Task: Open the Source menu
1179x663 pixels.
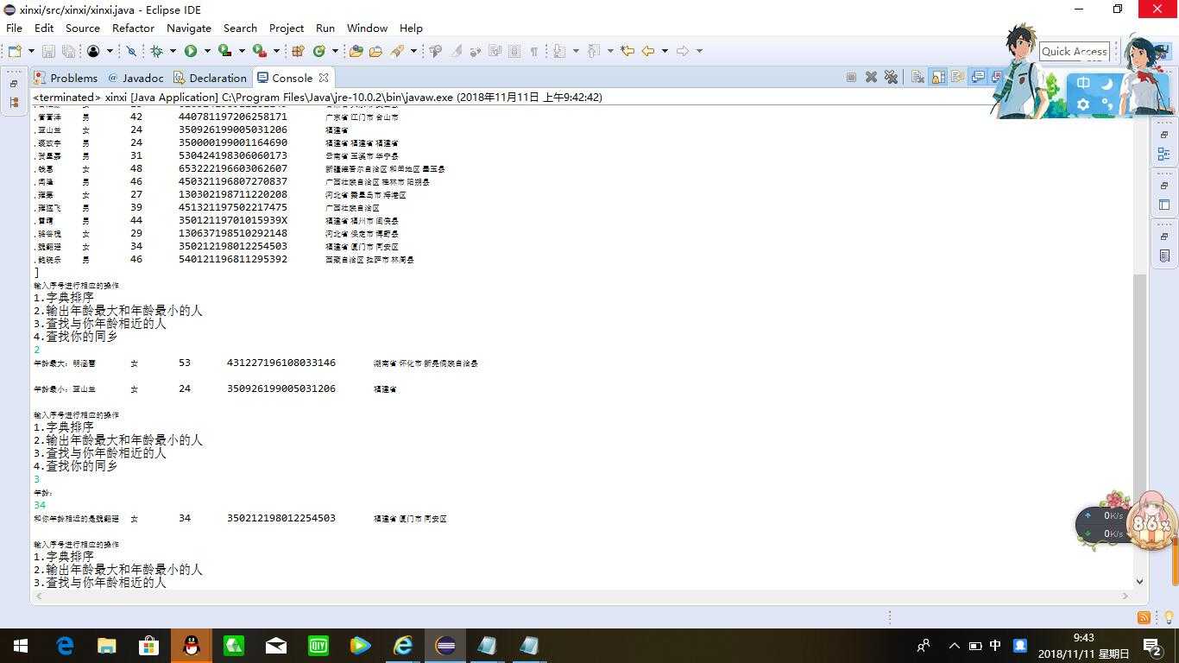Action: click(x=83, y=28)
